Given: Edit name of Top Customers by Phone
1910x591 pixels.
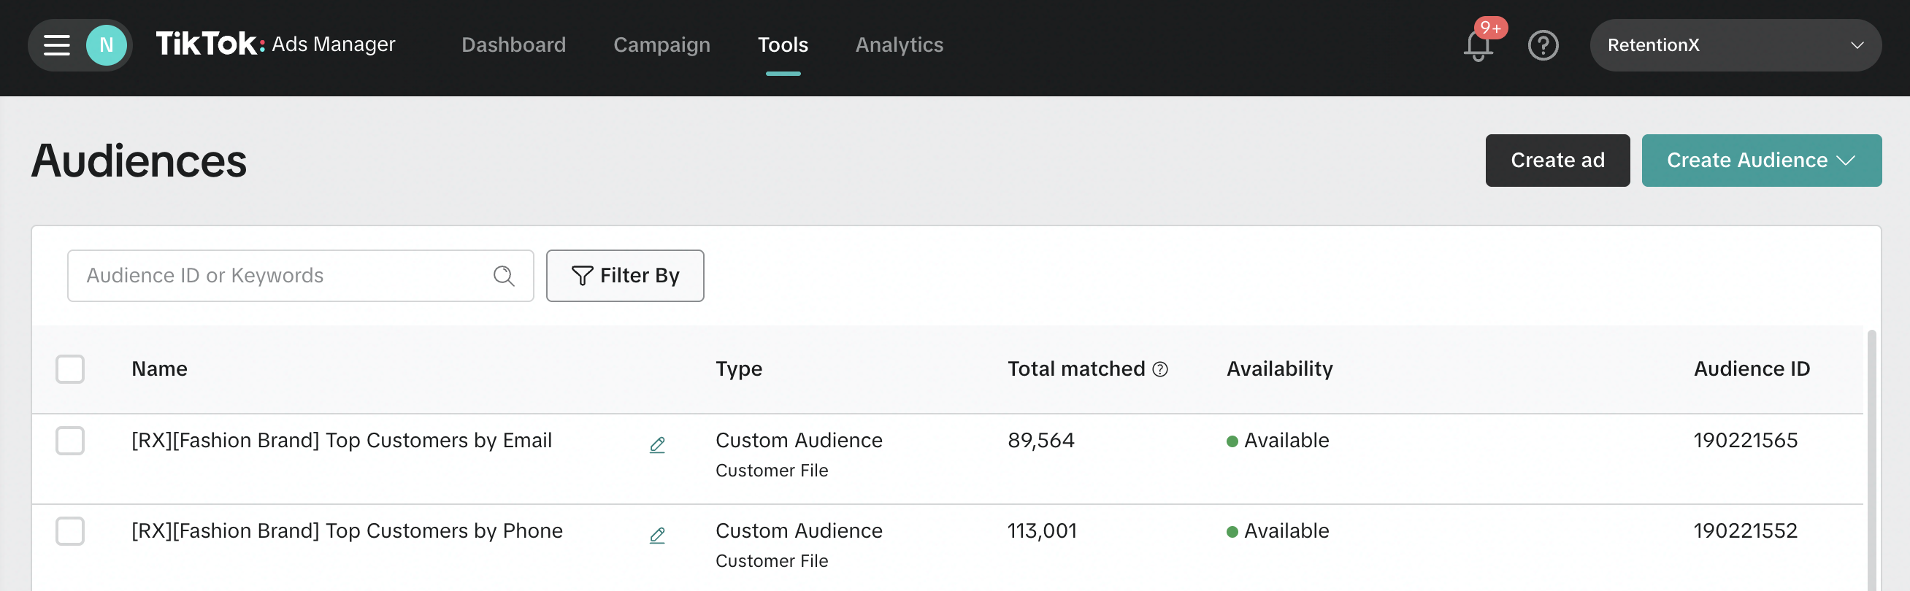Looking at the screenshot, I should [657, 535].
